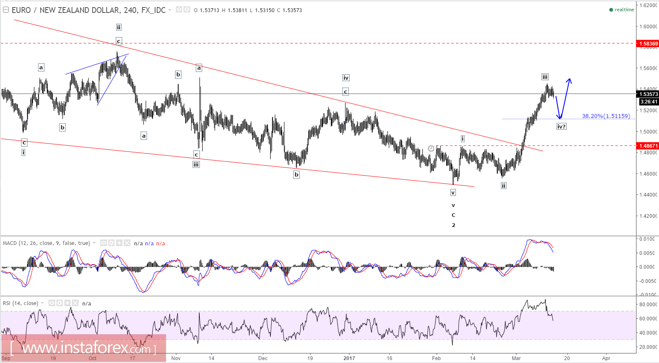Screen dimensions: 659x363
Task: Toggle RSI indicator visibility
Action: [52, 303]
